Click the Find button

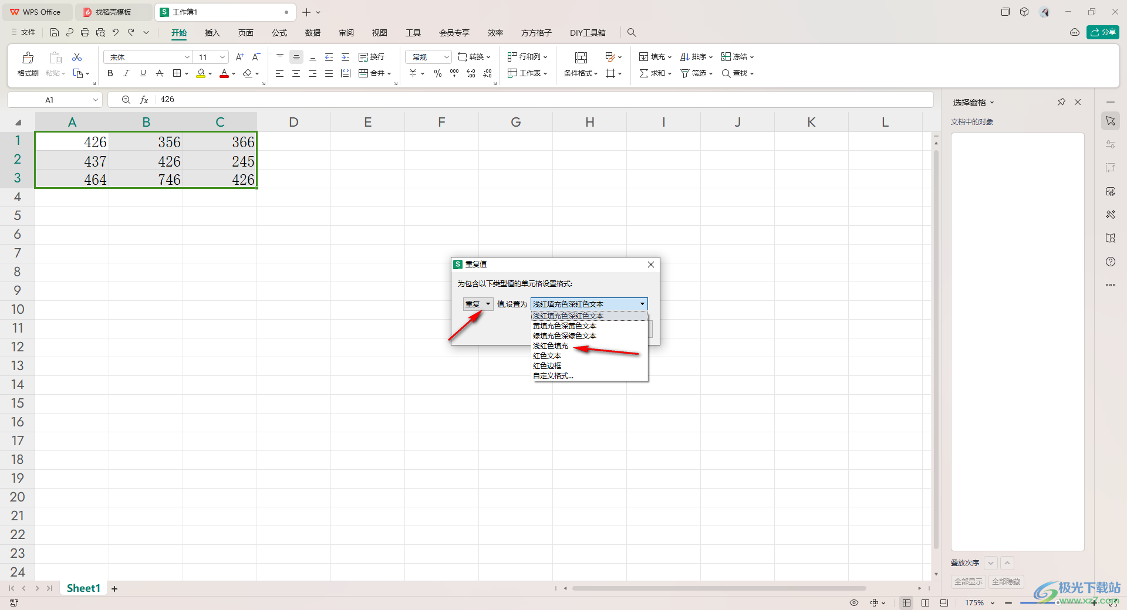(x=737, y=73)
